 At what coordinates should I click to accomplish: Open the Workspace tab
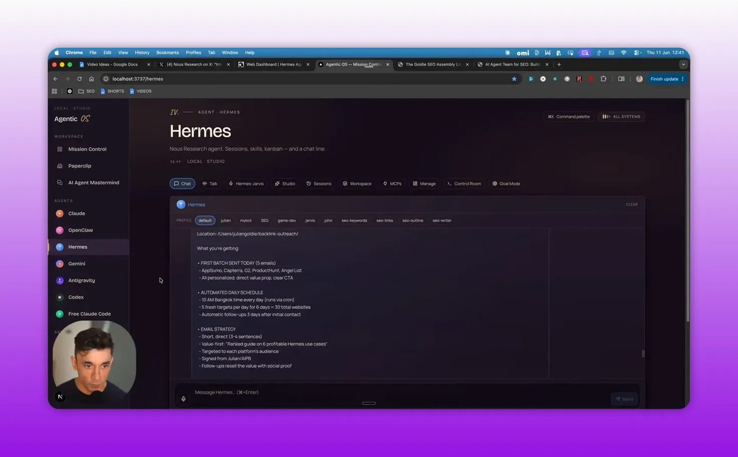(357, 183)
